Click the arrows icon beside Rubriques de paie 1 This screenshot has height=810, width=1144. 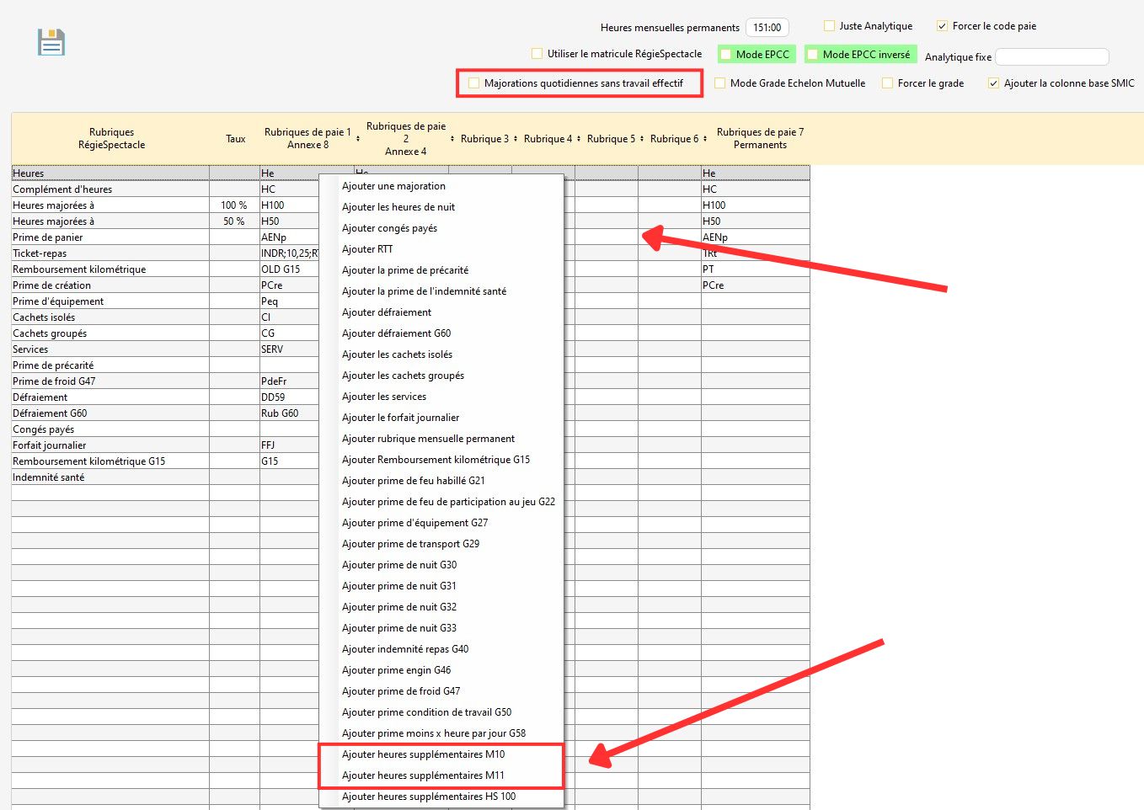pyautogui.click(x=358, y=139)
